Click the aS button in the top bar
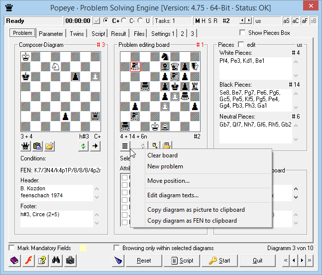 point(286,21)
